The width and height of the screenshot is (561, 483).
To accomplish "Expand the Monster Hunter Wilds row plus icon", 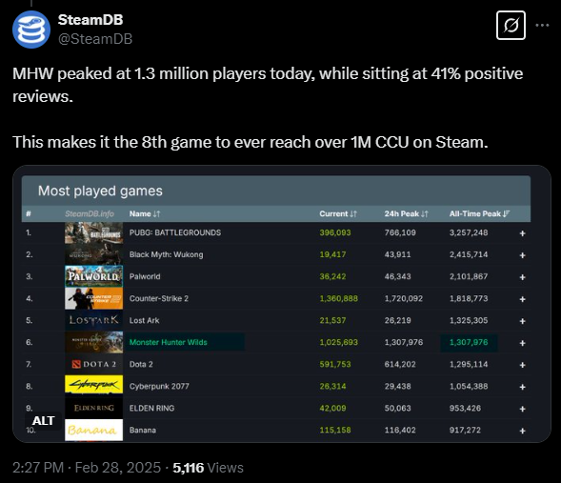I will tap(522, 343).
